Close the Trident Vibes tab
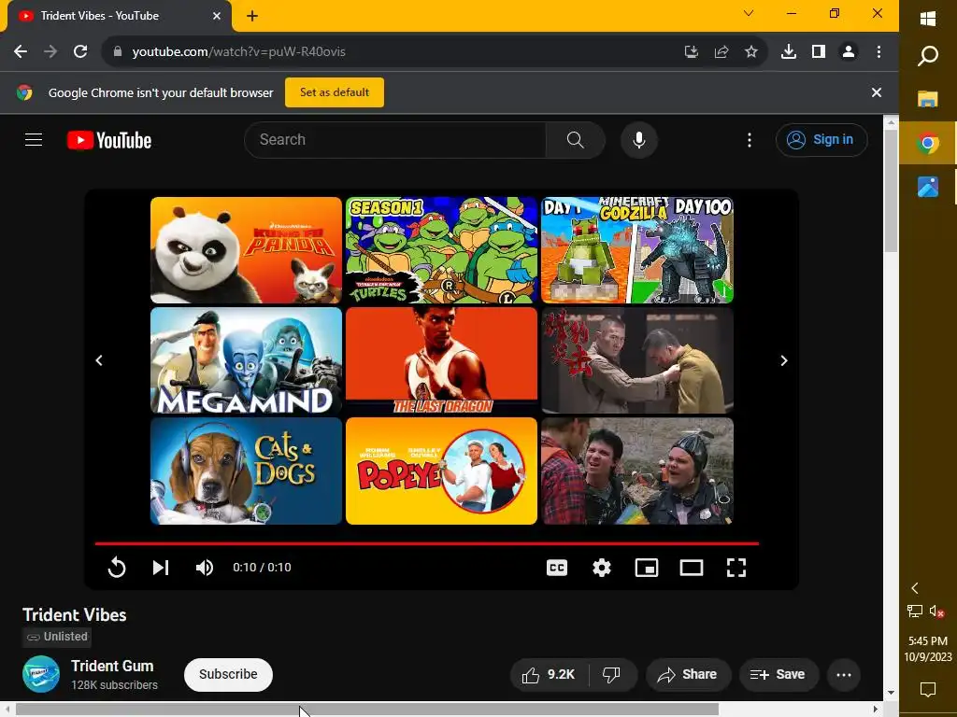The height and width of the screenshot is (717, 957). coord(217,16)
